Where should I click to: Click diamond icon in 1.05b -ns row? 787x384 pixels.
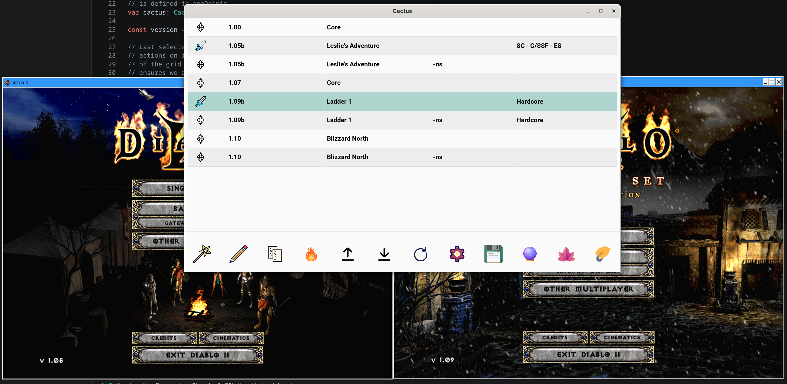200,64
